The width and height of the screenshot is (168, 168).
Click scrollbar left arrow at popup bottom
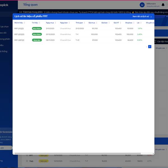(x=14, y=154)
